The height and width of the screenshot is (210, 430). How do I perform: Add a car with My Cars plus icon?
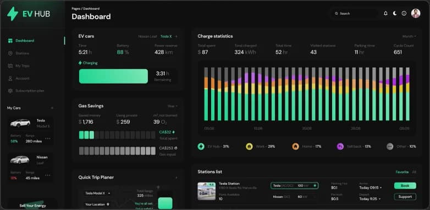(52, 108)
